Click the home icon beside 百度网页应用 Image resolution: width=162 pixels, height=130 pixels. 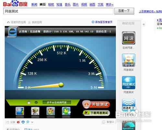(8, 22)
